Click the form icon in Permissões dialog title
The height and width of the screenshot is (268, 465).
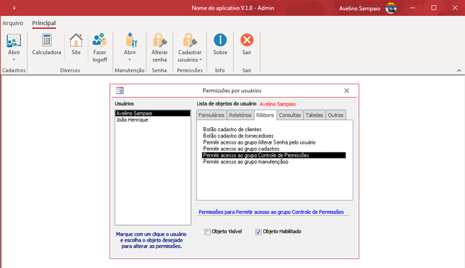coord(120,90)
